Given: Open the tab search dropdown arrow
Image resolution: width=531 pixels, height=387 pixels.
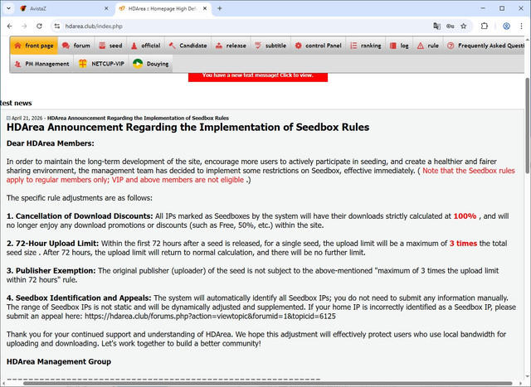Looking at the screenshot, I should [9, 9].
